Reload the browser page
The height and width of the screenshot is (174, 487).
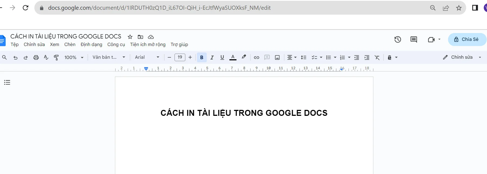click(x=25, y=8)
